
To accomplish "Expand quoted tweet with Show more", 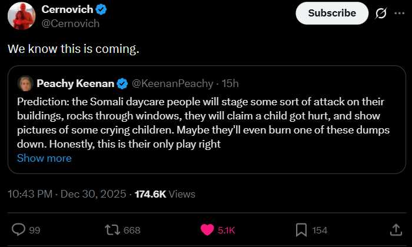I will (44, 158).
